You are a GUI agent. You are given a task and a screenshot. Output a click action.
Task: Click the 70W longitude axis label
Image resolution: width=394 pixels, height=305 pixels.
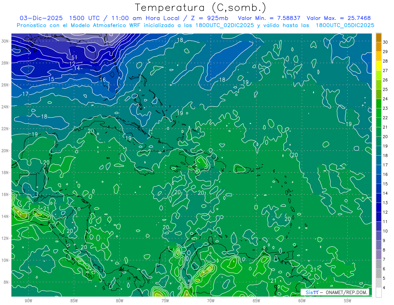pos(211,301)
